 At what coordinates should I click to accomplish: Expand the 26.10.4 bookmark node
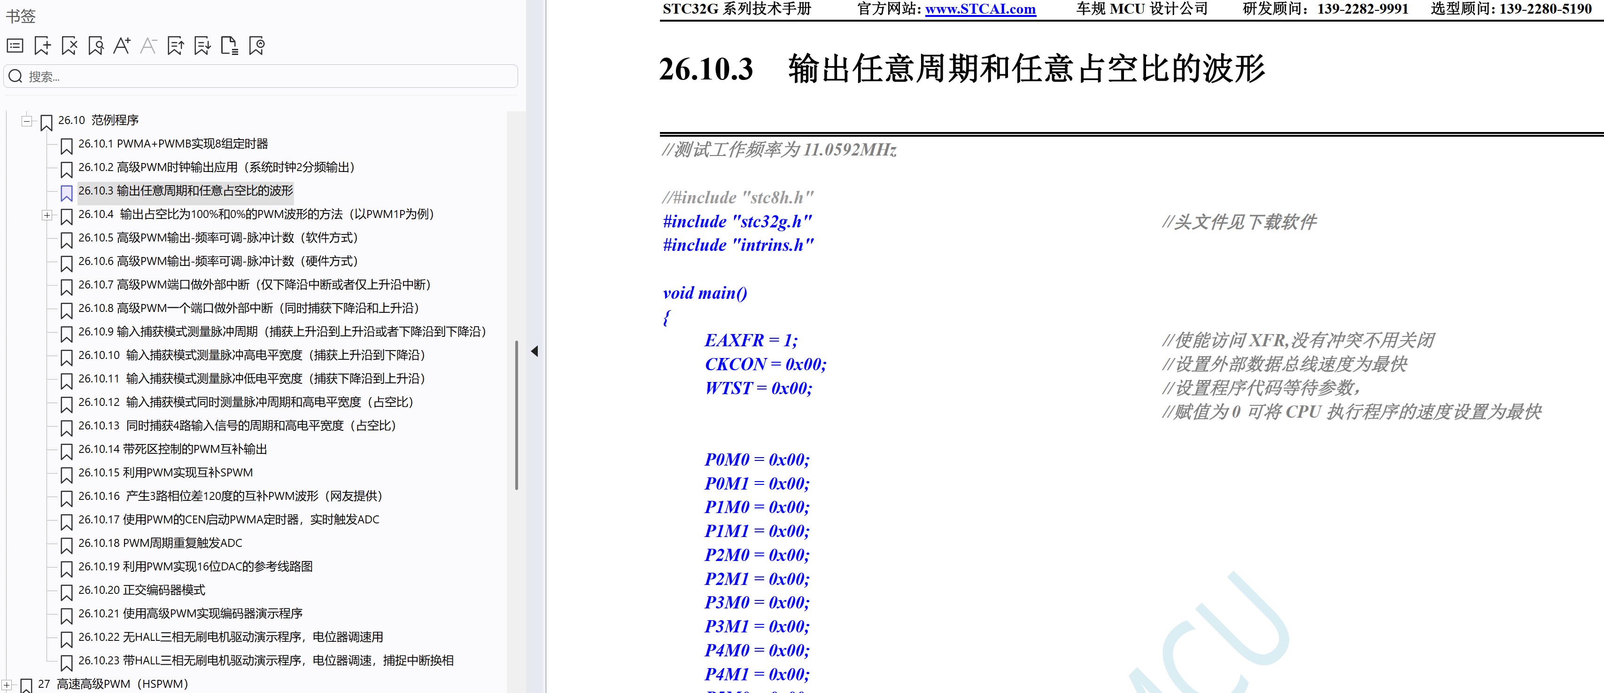(x=46, y=215)
